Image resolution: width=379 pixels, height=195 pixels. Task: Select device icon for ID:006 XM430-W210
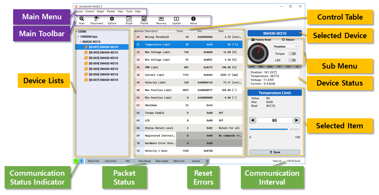pos(86,74)
